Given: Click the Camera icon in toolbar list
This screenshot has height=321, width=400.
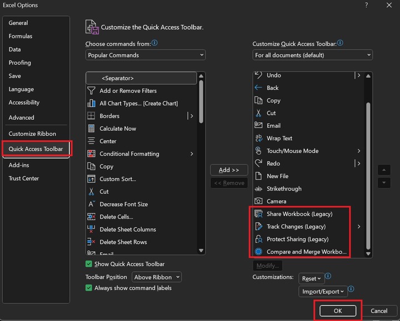Looking at the screenshot, I should (x=258, y=201).
